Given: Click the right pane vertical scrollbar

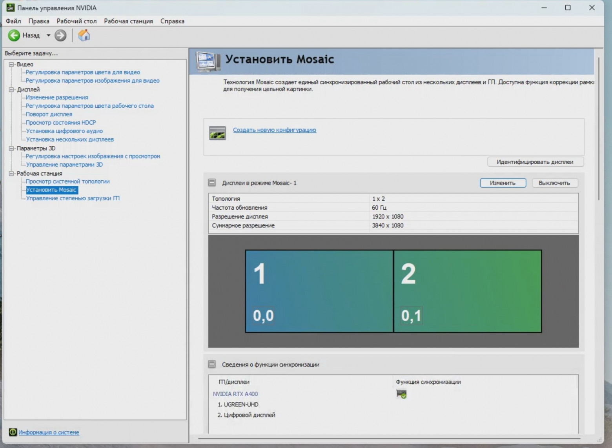Looking at the screenshot, I should [x=599, y=129].
